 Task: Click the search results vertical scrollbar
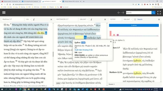161,39
